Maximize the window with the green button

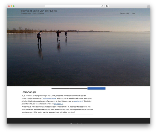coord(14,6)
